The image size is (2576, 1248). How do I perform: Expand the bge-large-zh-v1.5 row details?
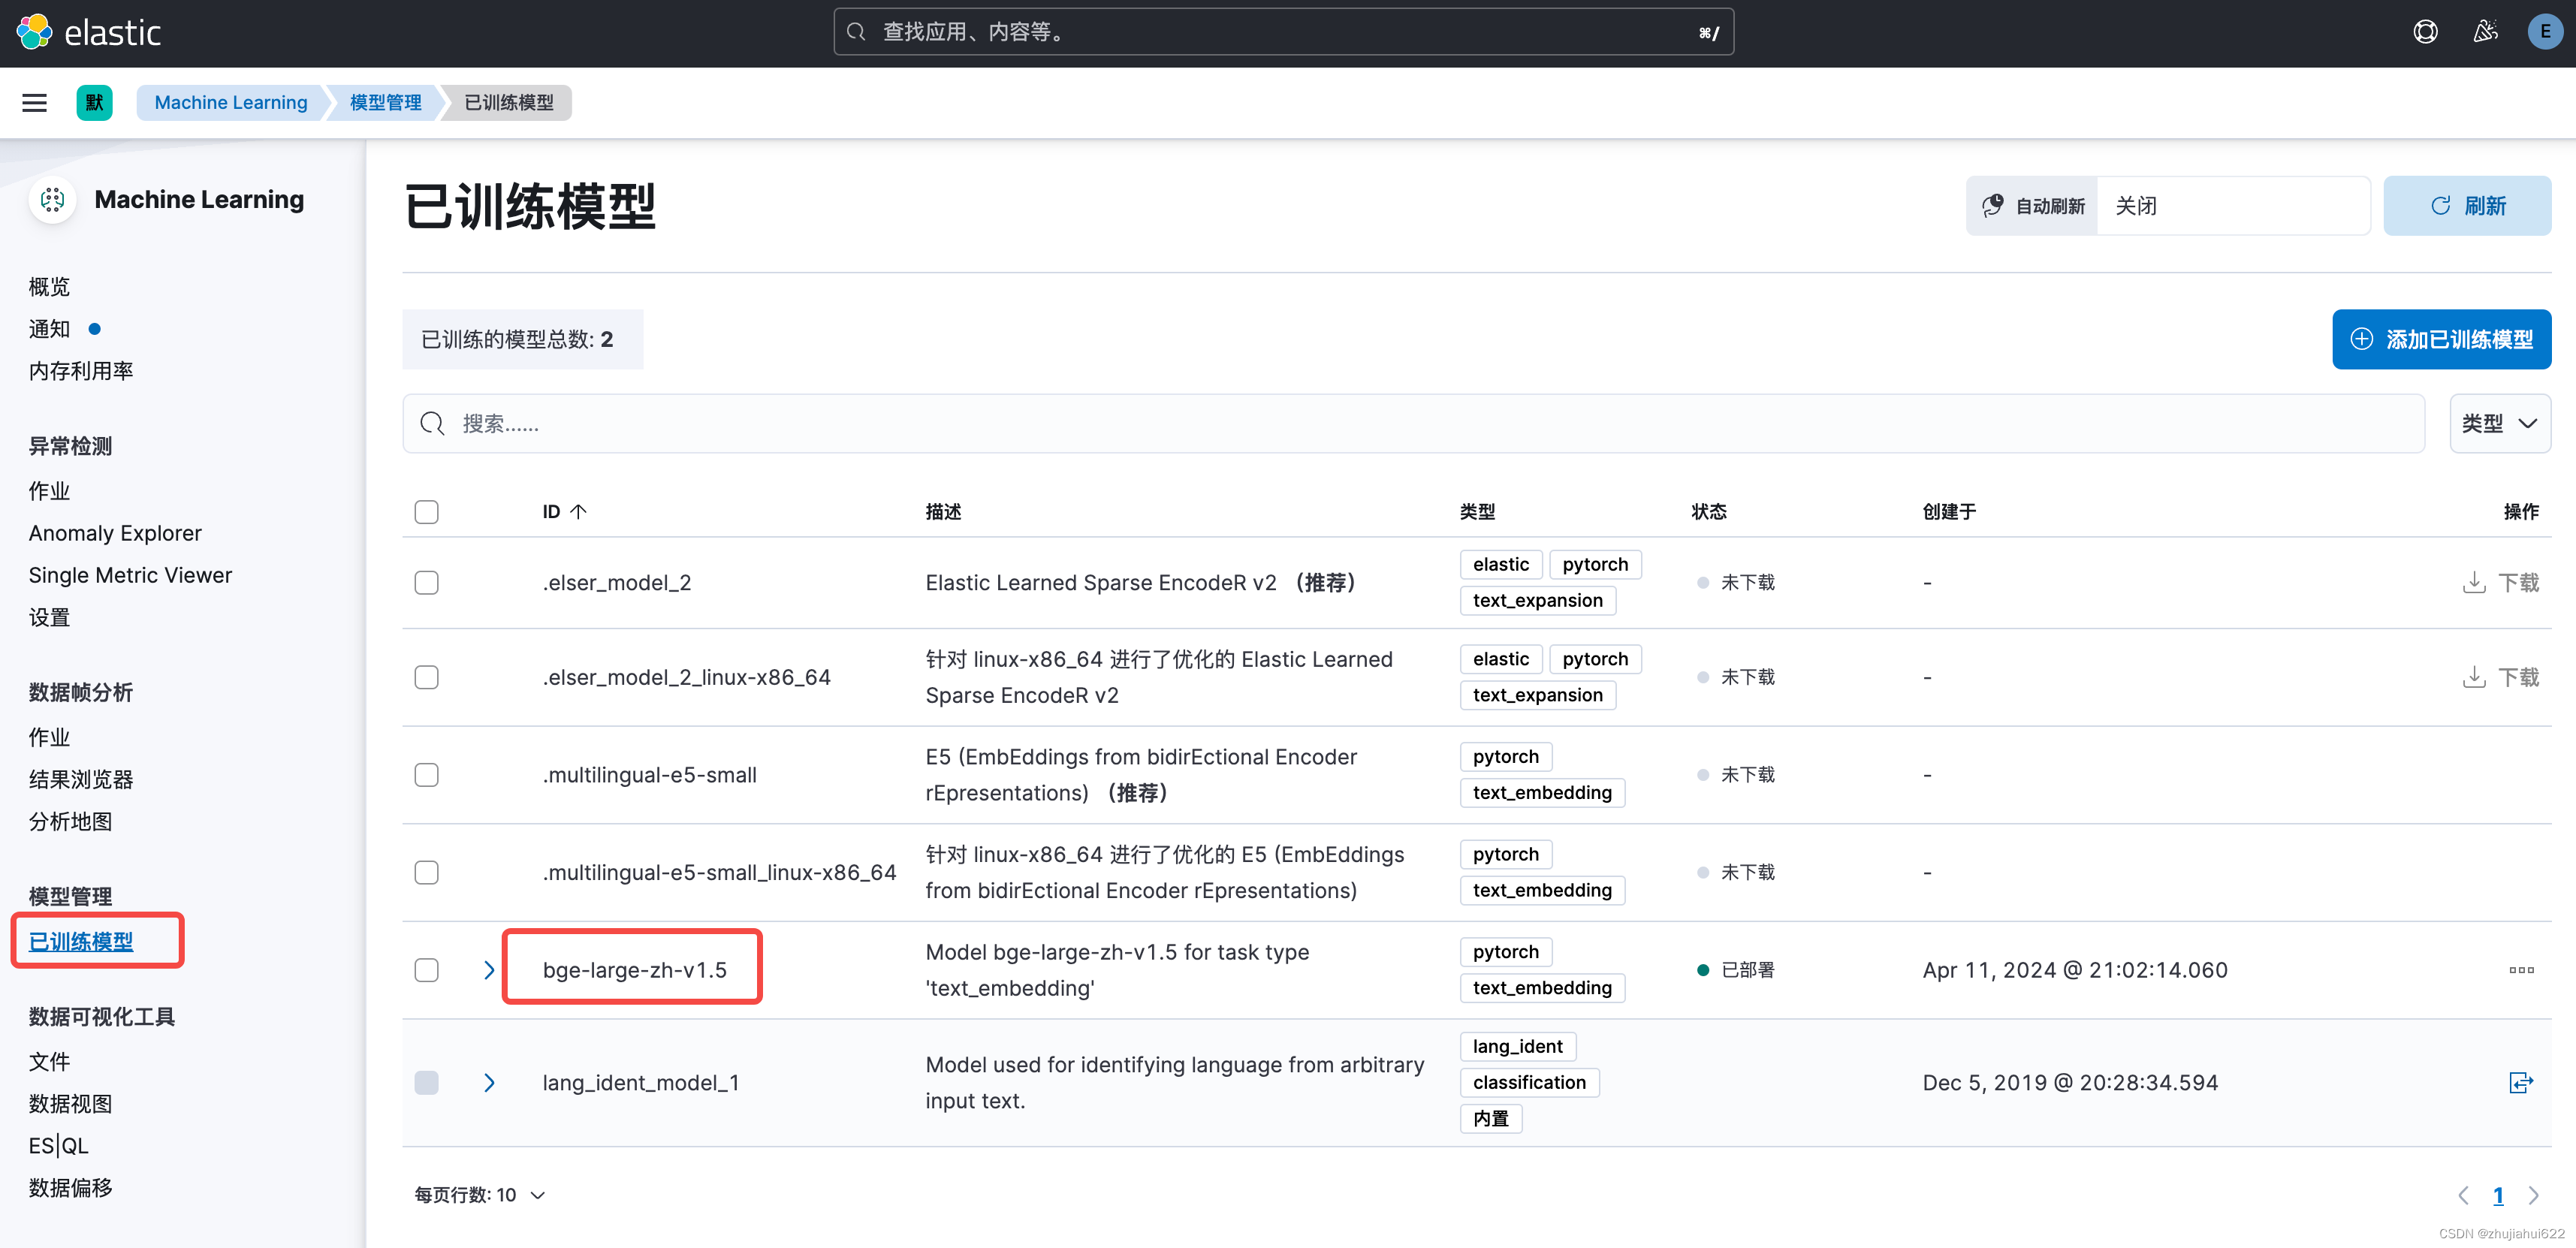click(489, 970)
